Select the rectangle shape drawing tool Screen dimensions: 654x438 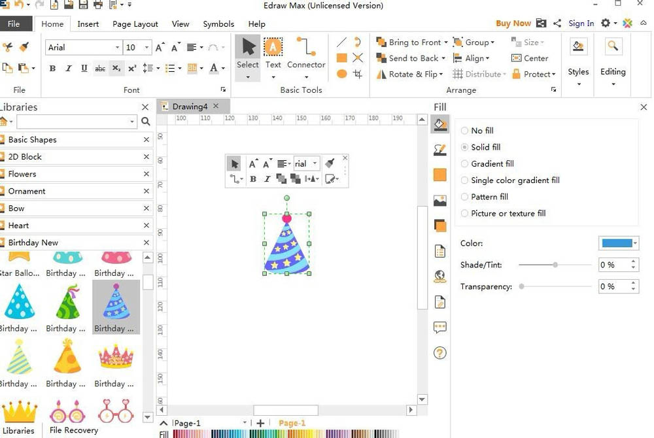tap(341, 58)
